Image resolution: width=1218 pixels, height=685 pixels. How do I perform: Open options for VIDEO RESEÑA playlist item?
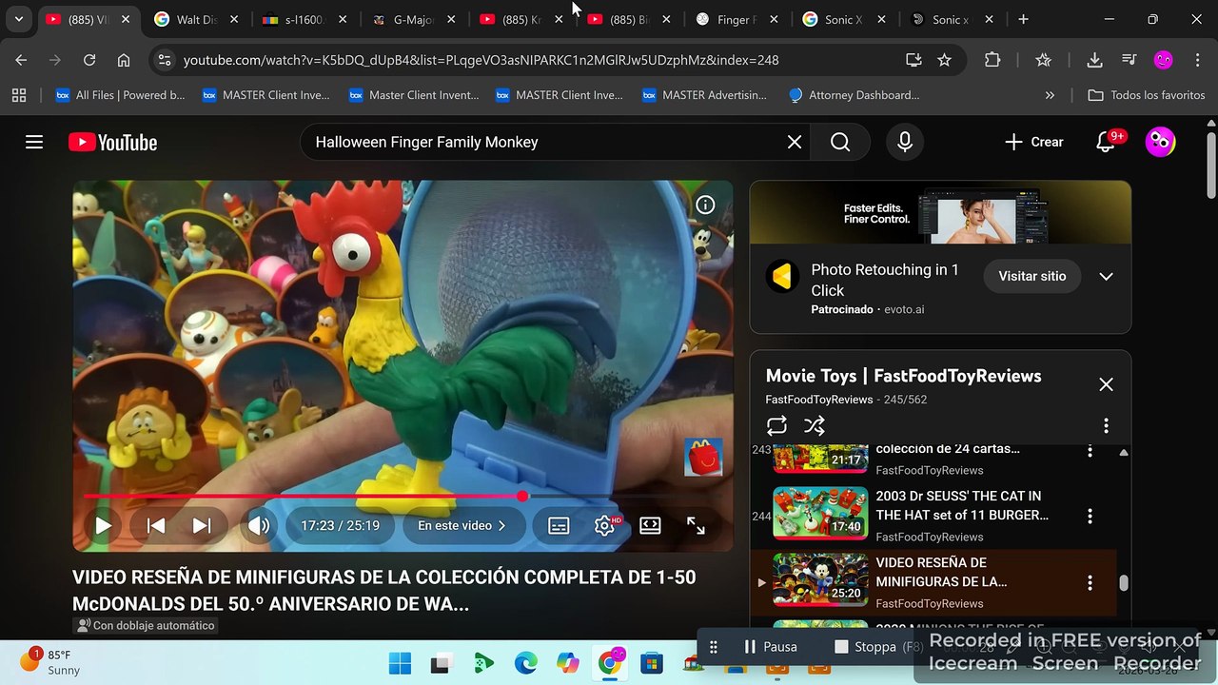point(1090,582)
